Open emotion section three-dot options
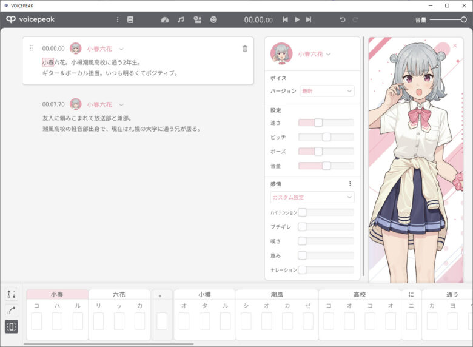473x347 pixels. pos(350,184)
